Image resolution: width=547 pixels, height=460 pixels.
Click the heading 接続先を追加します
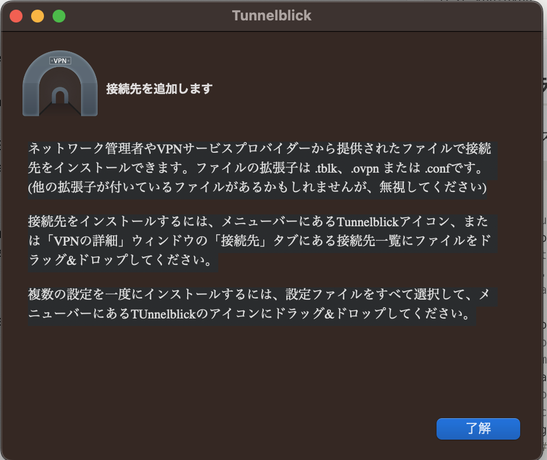tap(159, 88)
